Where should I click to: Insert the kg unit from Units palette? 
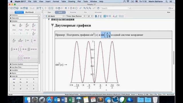click(14, 82)
